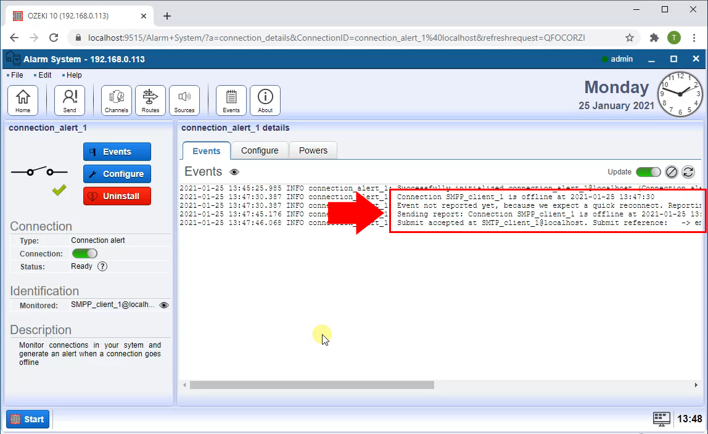Close the Alarm System inner window

[x=696, y=59]
